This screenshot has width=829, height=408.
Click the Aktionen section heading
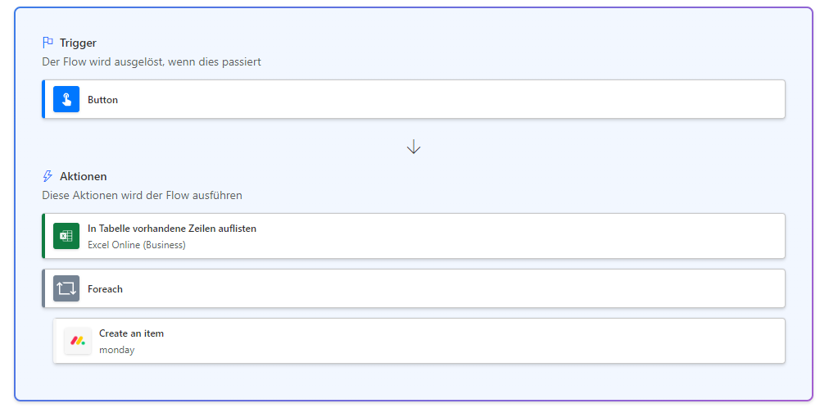[x=83, y=176]
